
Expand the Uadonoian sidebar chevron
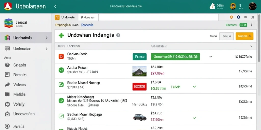(46, 48)
